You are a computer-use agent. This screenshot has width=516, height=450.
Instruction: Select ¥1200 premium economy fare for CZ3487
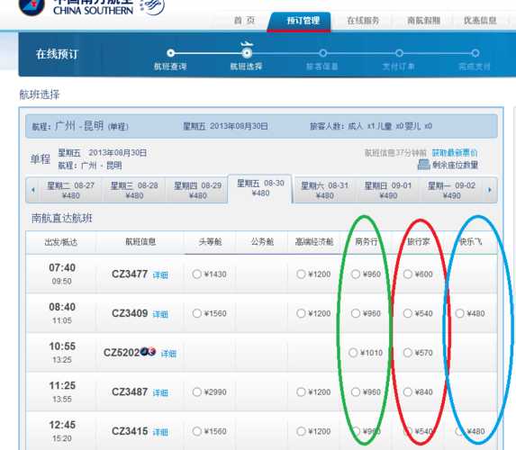(x=301, y=391)
